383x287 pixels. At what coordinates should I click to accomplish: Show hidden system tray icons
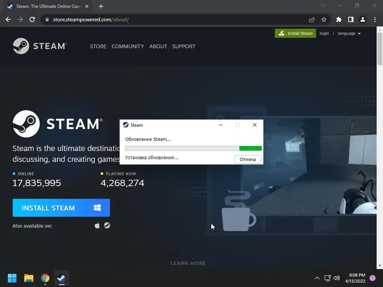pyautogui.click(x=317, y=278)
